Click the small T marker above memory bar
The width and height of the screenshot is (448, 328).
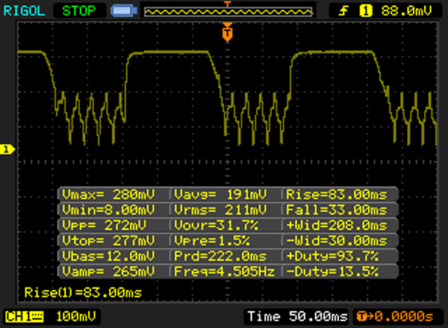pos(228,4)
